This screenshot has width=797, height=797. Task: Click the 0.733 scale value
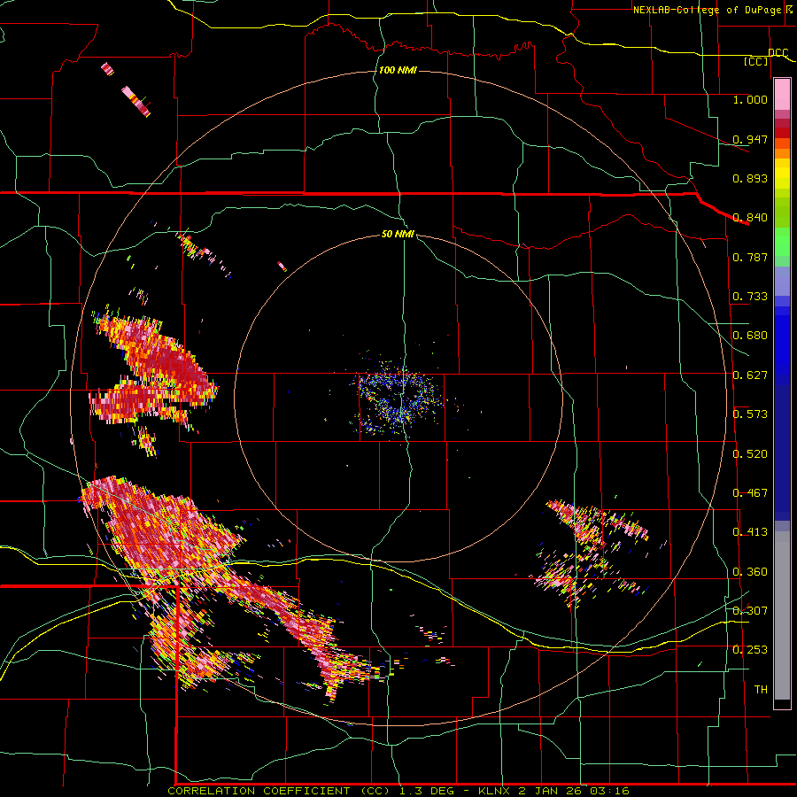coord(750,297)
